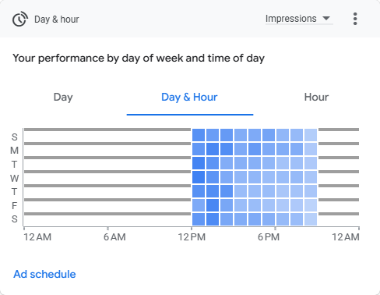Click top Sunday 8 PM lightest cell
Viewport: 380px width, 295px height.
(311, 135)
